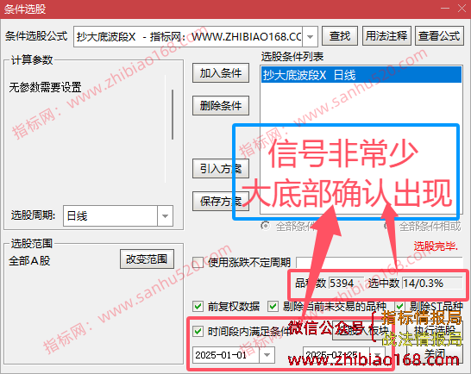Click 执行选股 button
This screenshot has width=471, height=374.
tap(435, 331)
